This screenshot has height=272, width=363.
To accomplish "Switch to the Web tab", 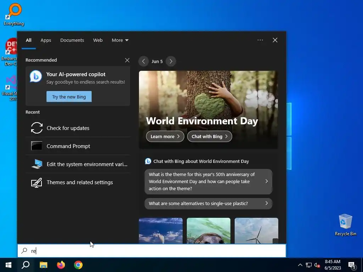I will click(98, 40).
